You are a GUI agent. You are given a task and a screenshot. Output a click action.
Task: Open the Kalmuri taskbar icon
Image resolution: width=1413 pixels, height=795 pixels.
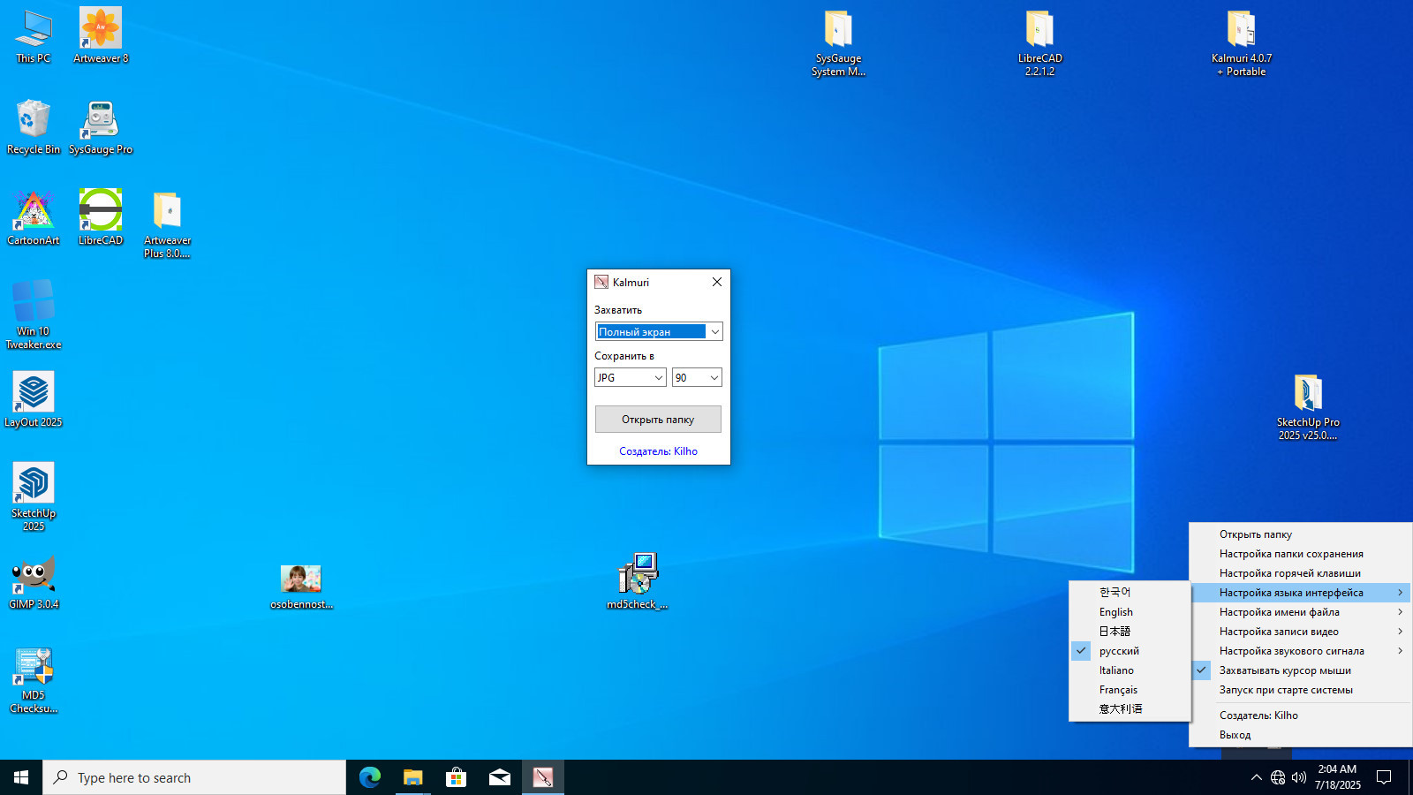[542, 777]
